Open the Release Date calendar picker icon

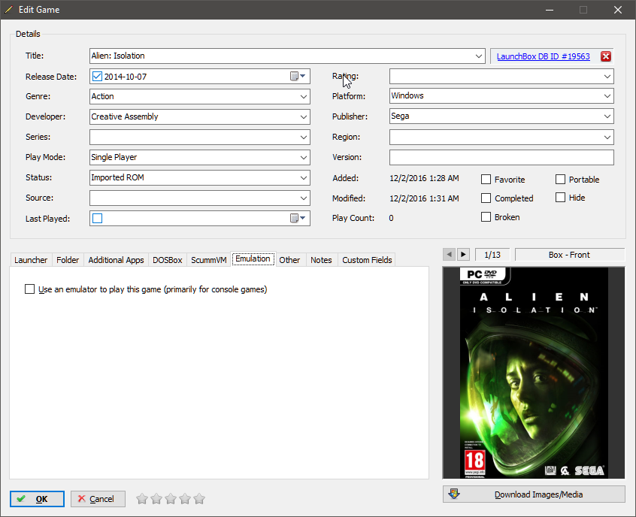click(x=298, y=76)
